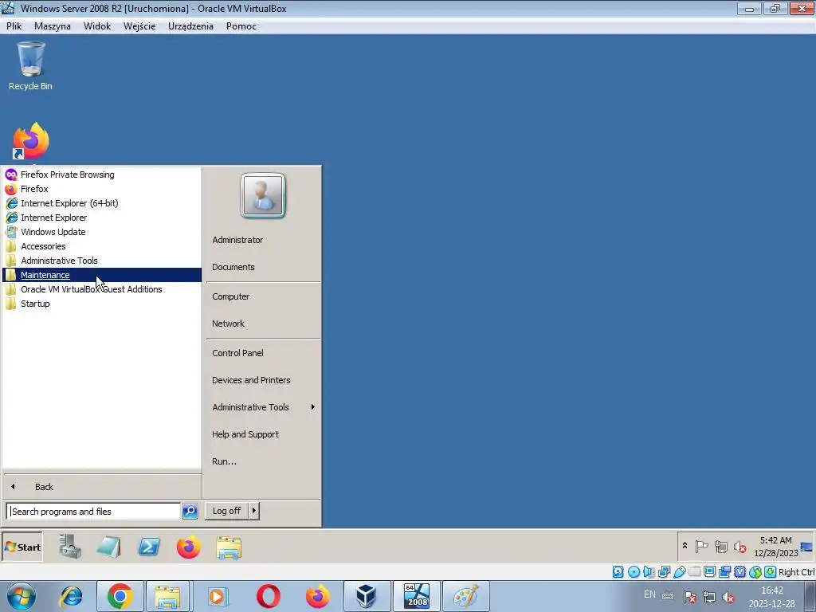Click the VirtualBox display indicator
This screenshot has width=816, height=612.
(x=709, y=572)
